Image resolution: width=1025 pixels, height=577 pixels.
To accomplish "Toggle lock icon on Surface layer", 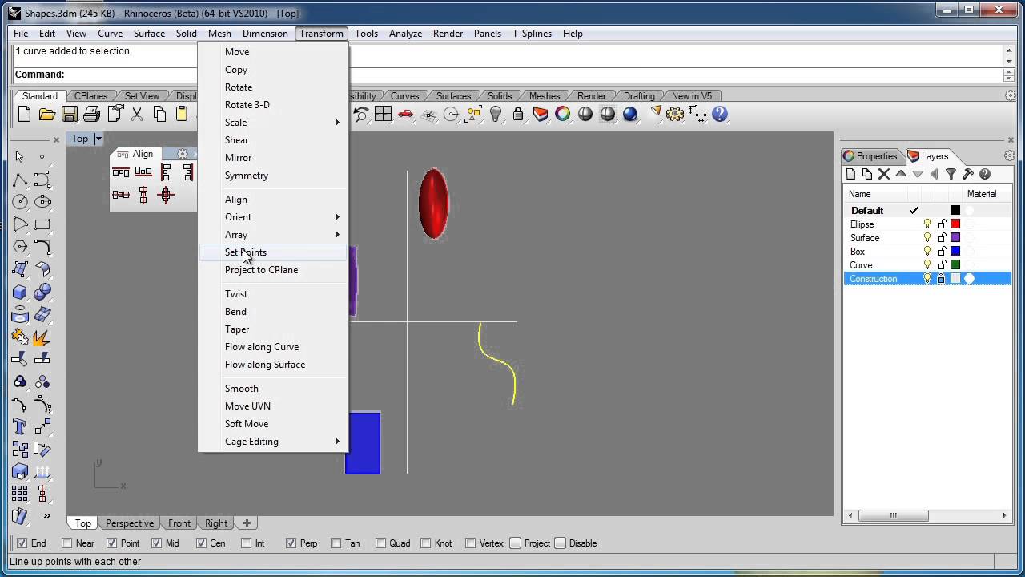I will point(942,238).
